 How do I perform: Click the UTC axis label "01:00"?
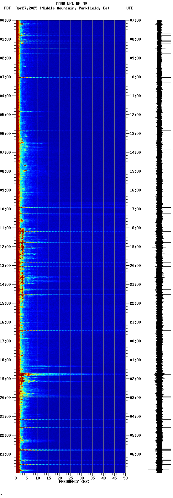click(135, 360)
